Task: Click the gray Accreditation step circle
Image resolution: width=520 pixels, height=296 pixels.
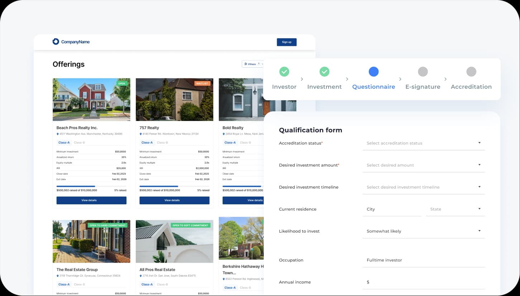Action: coord(471,72)
